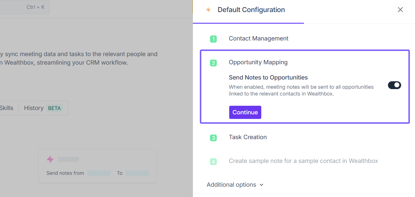Click 'Send notes from' text on card
415x197 pixels.
pyautogui.click(x=65, y=173)
